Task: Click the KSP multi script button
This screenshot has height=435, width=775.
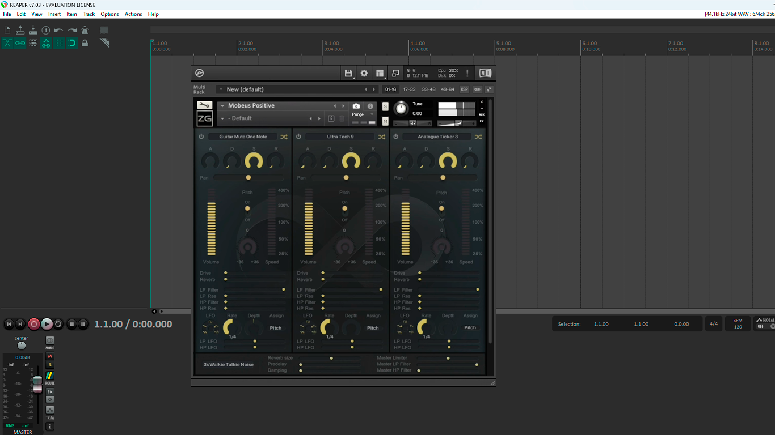Action: point(465,89)
